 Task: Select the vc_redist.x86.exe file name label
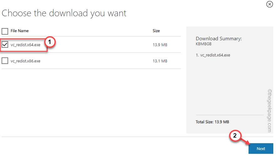(25, 61)
